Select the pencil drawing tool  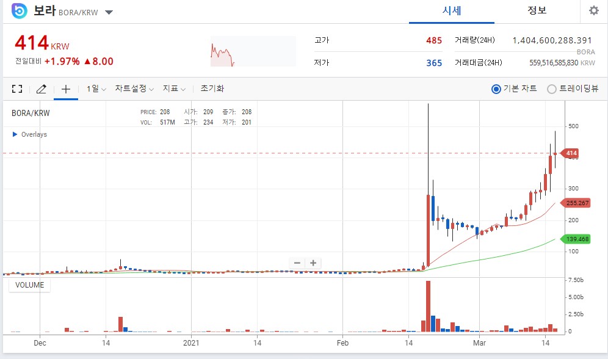coord(41,89)
